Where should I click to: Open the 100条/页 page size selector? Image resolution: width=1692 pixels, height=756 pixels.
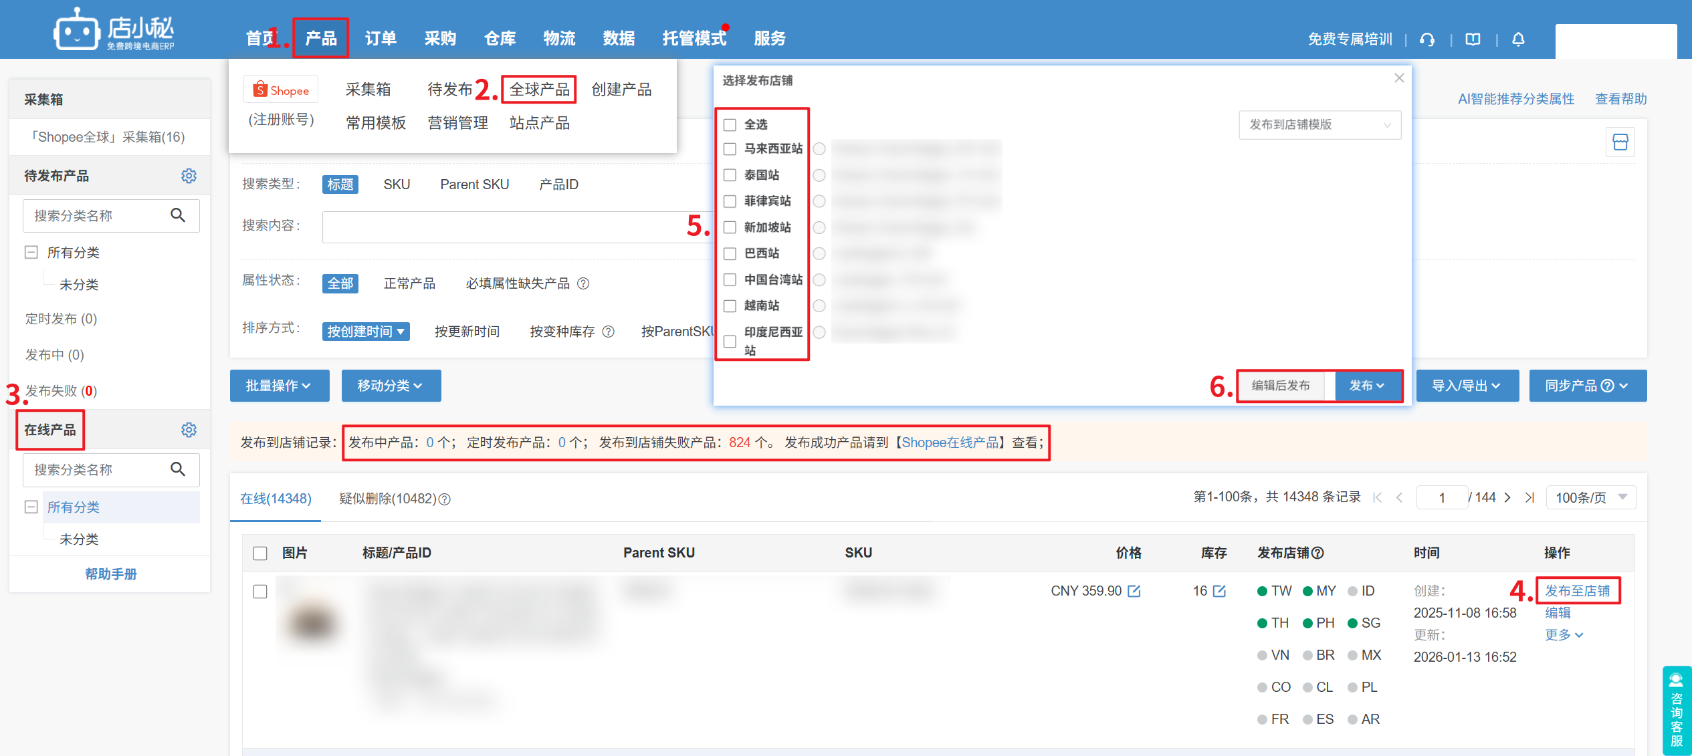point(1590,497)
